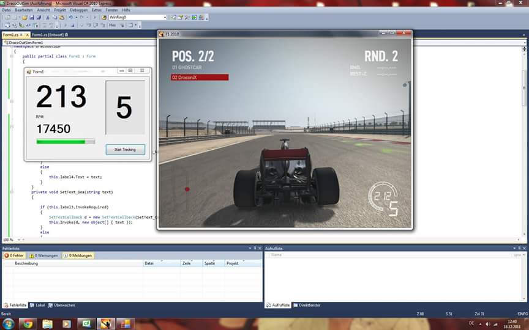
Task: Toggle the 0 Meldungen messages filter
Action: point(78,255)
